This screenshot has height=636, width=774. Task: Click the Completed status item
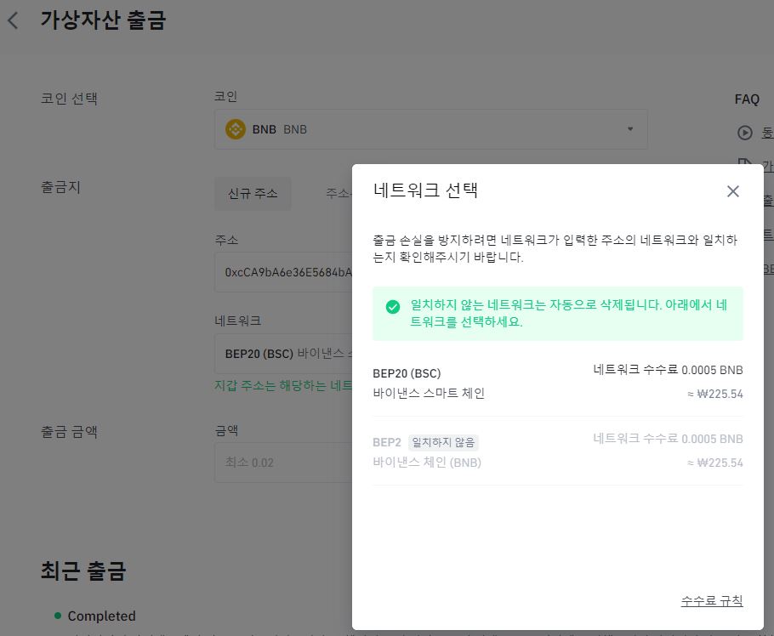(94, 616)
